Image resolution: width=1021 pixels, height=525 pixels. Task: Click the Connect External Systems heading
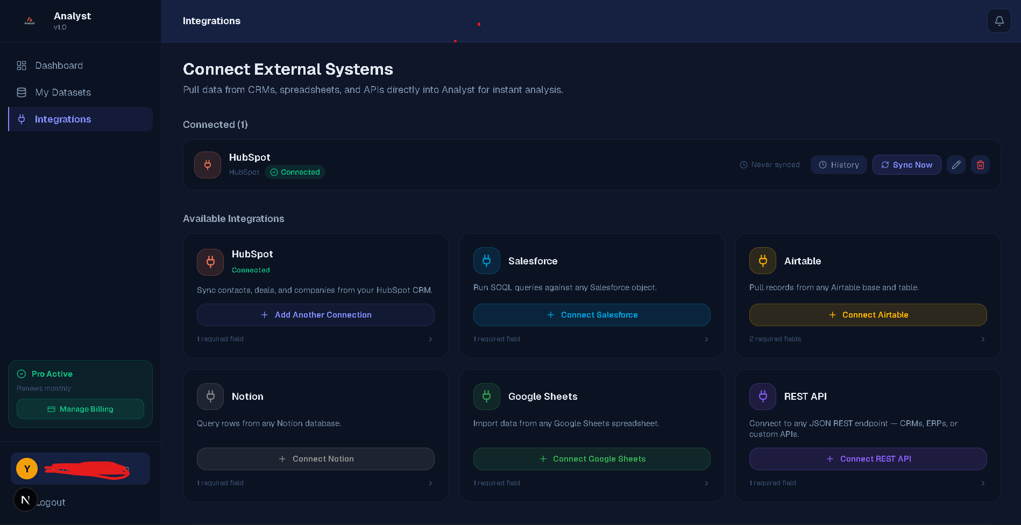pos(288,69)
